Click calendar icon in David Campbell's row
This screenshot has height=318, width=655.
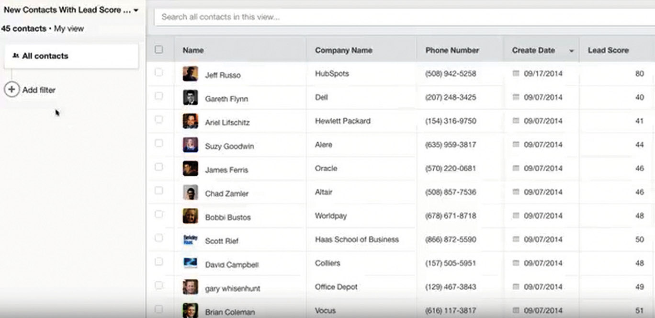click(516, 263)
